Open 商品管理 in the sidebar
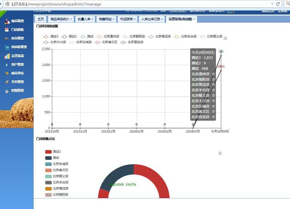The height and width of the screenshot is (209, 290). (14, 21)
